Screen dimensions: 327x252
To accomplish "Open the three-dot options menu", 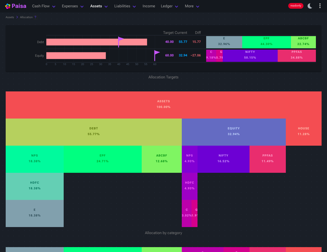I will (x=320, y=6).
